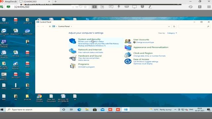The height and width of the screenshot is (119, 212).
Task: Click the Control Panel refresh button
Action: coord(174,26)
